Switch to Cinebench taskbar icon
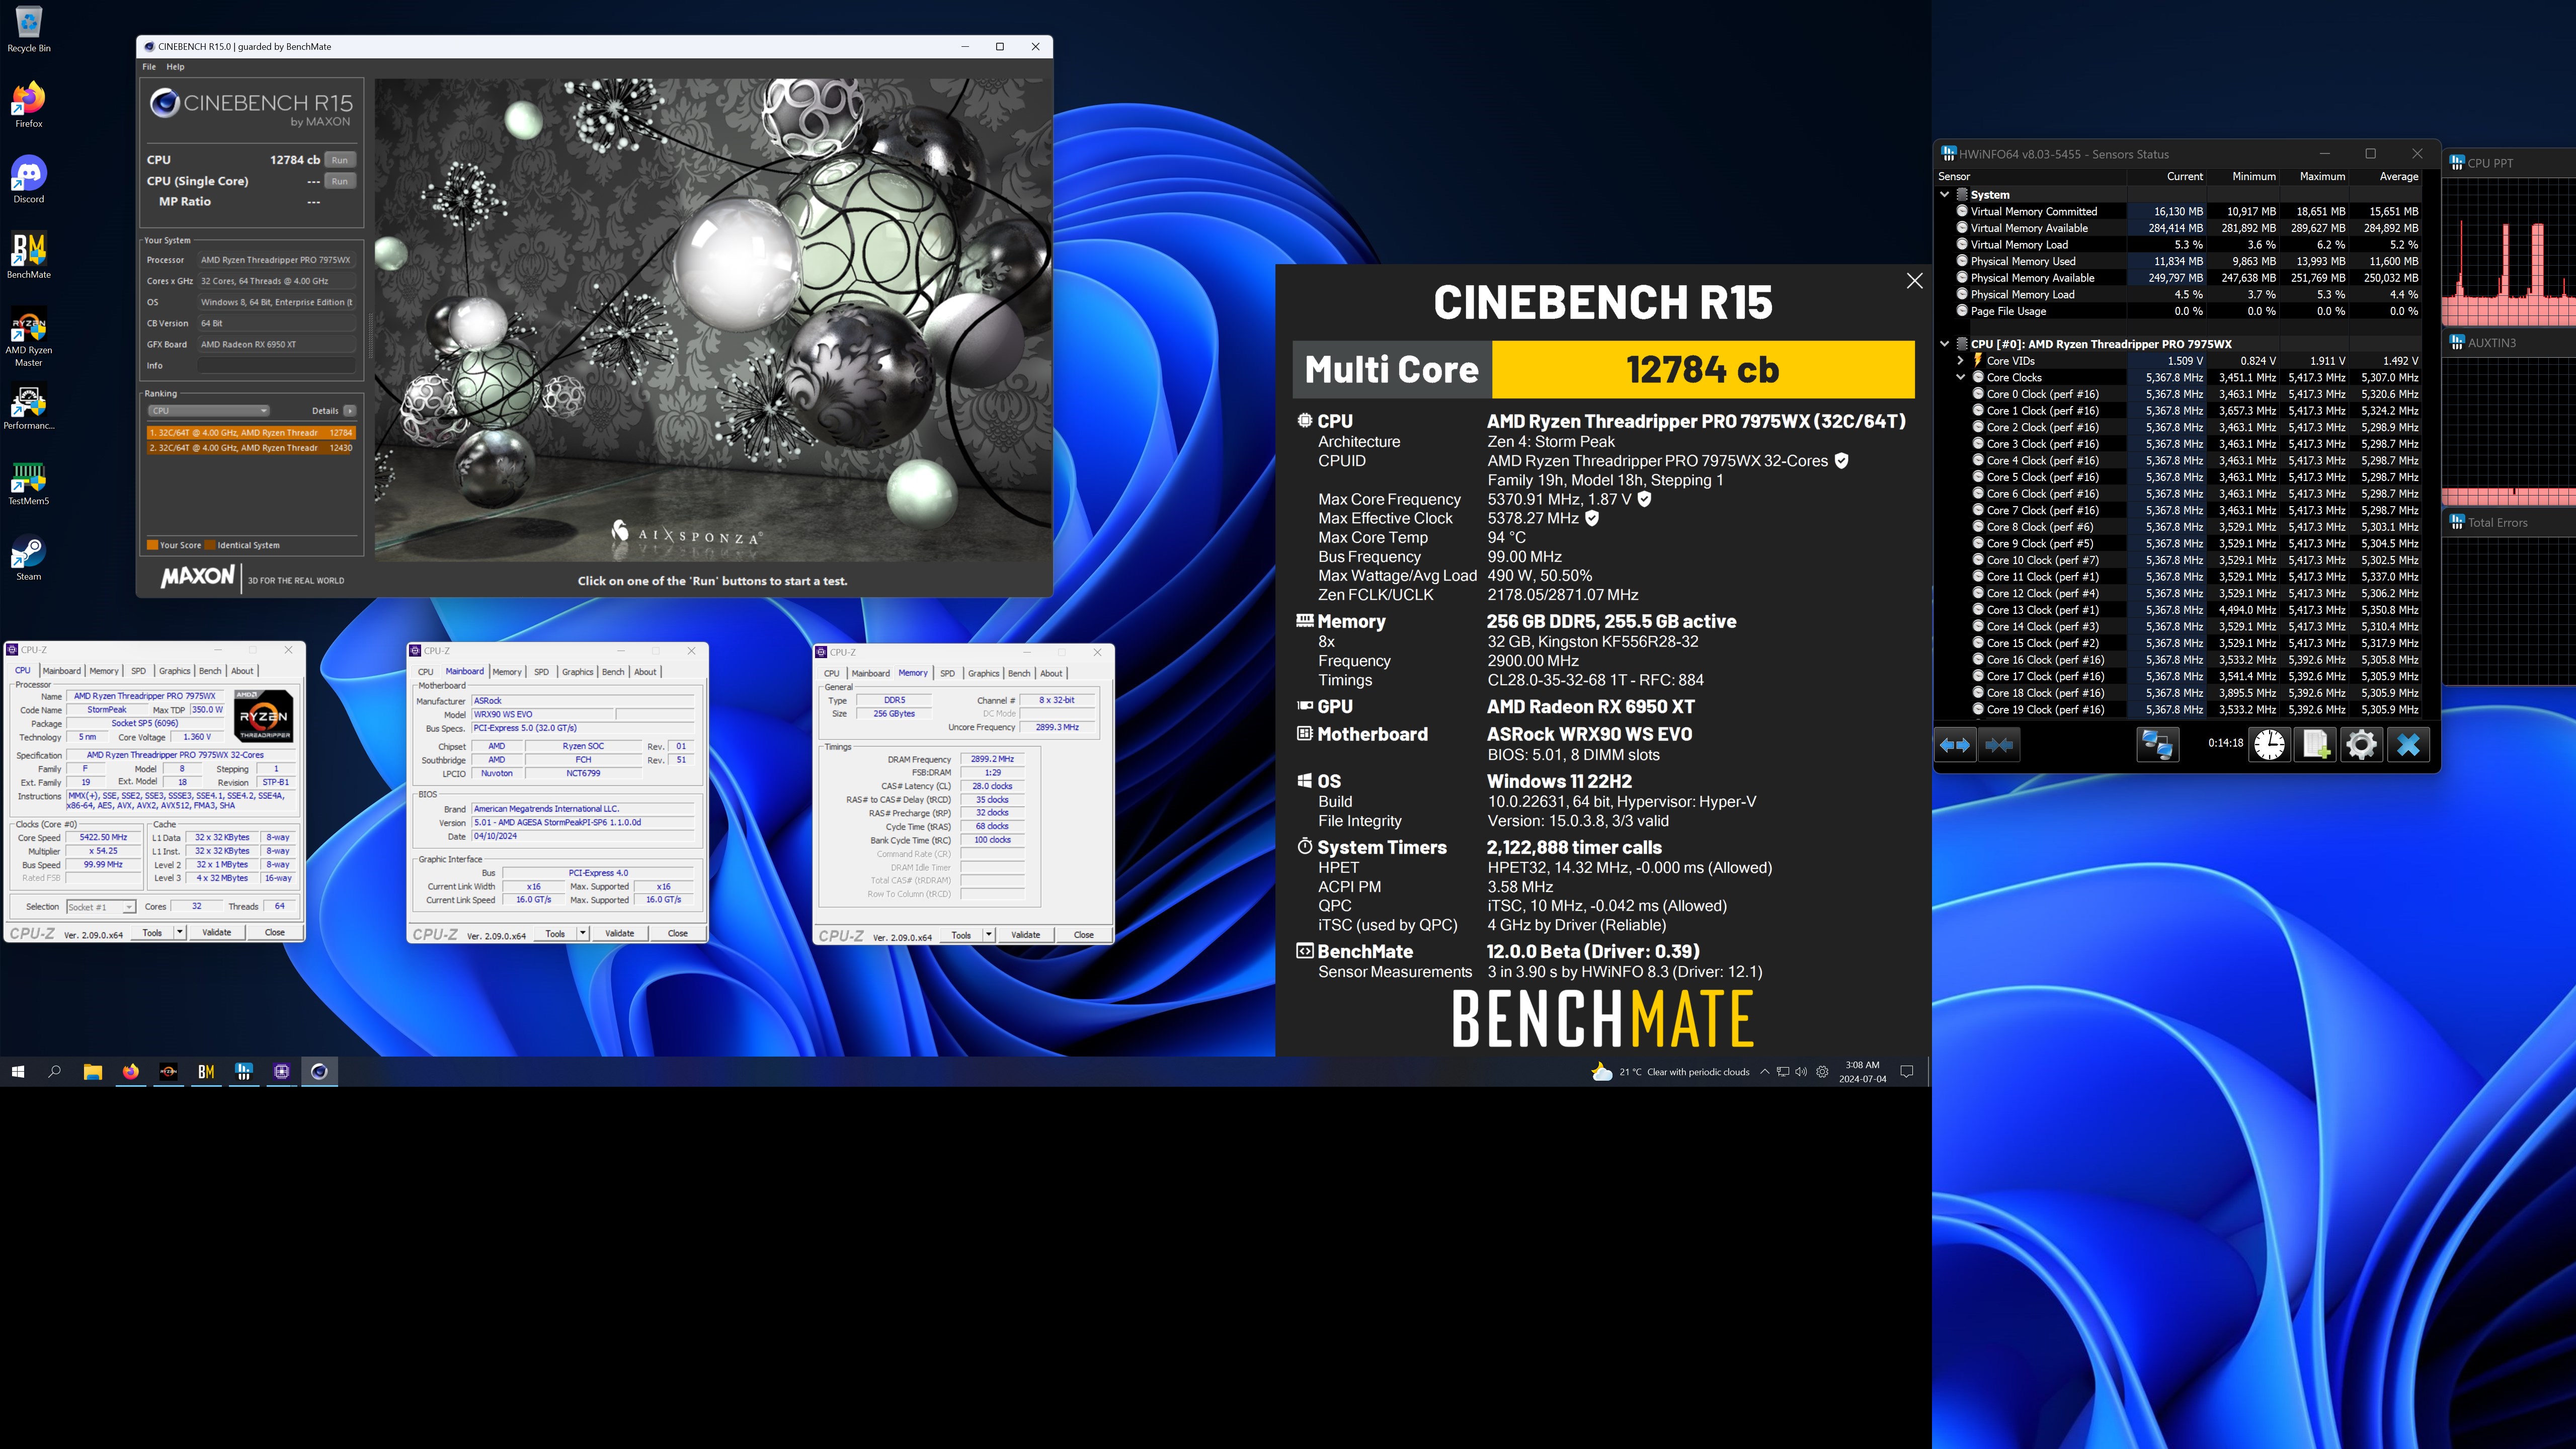 tap(319, 1071)
